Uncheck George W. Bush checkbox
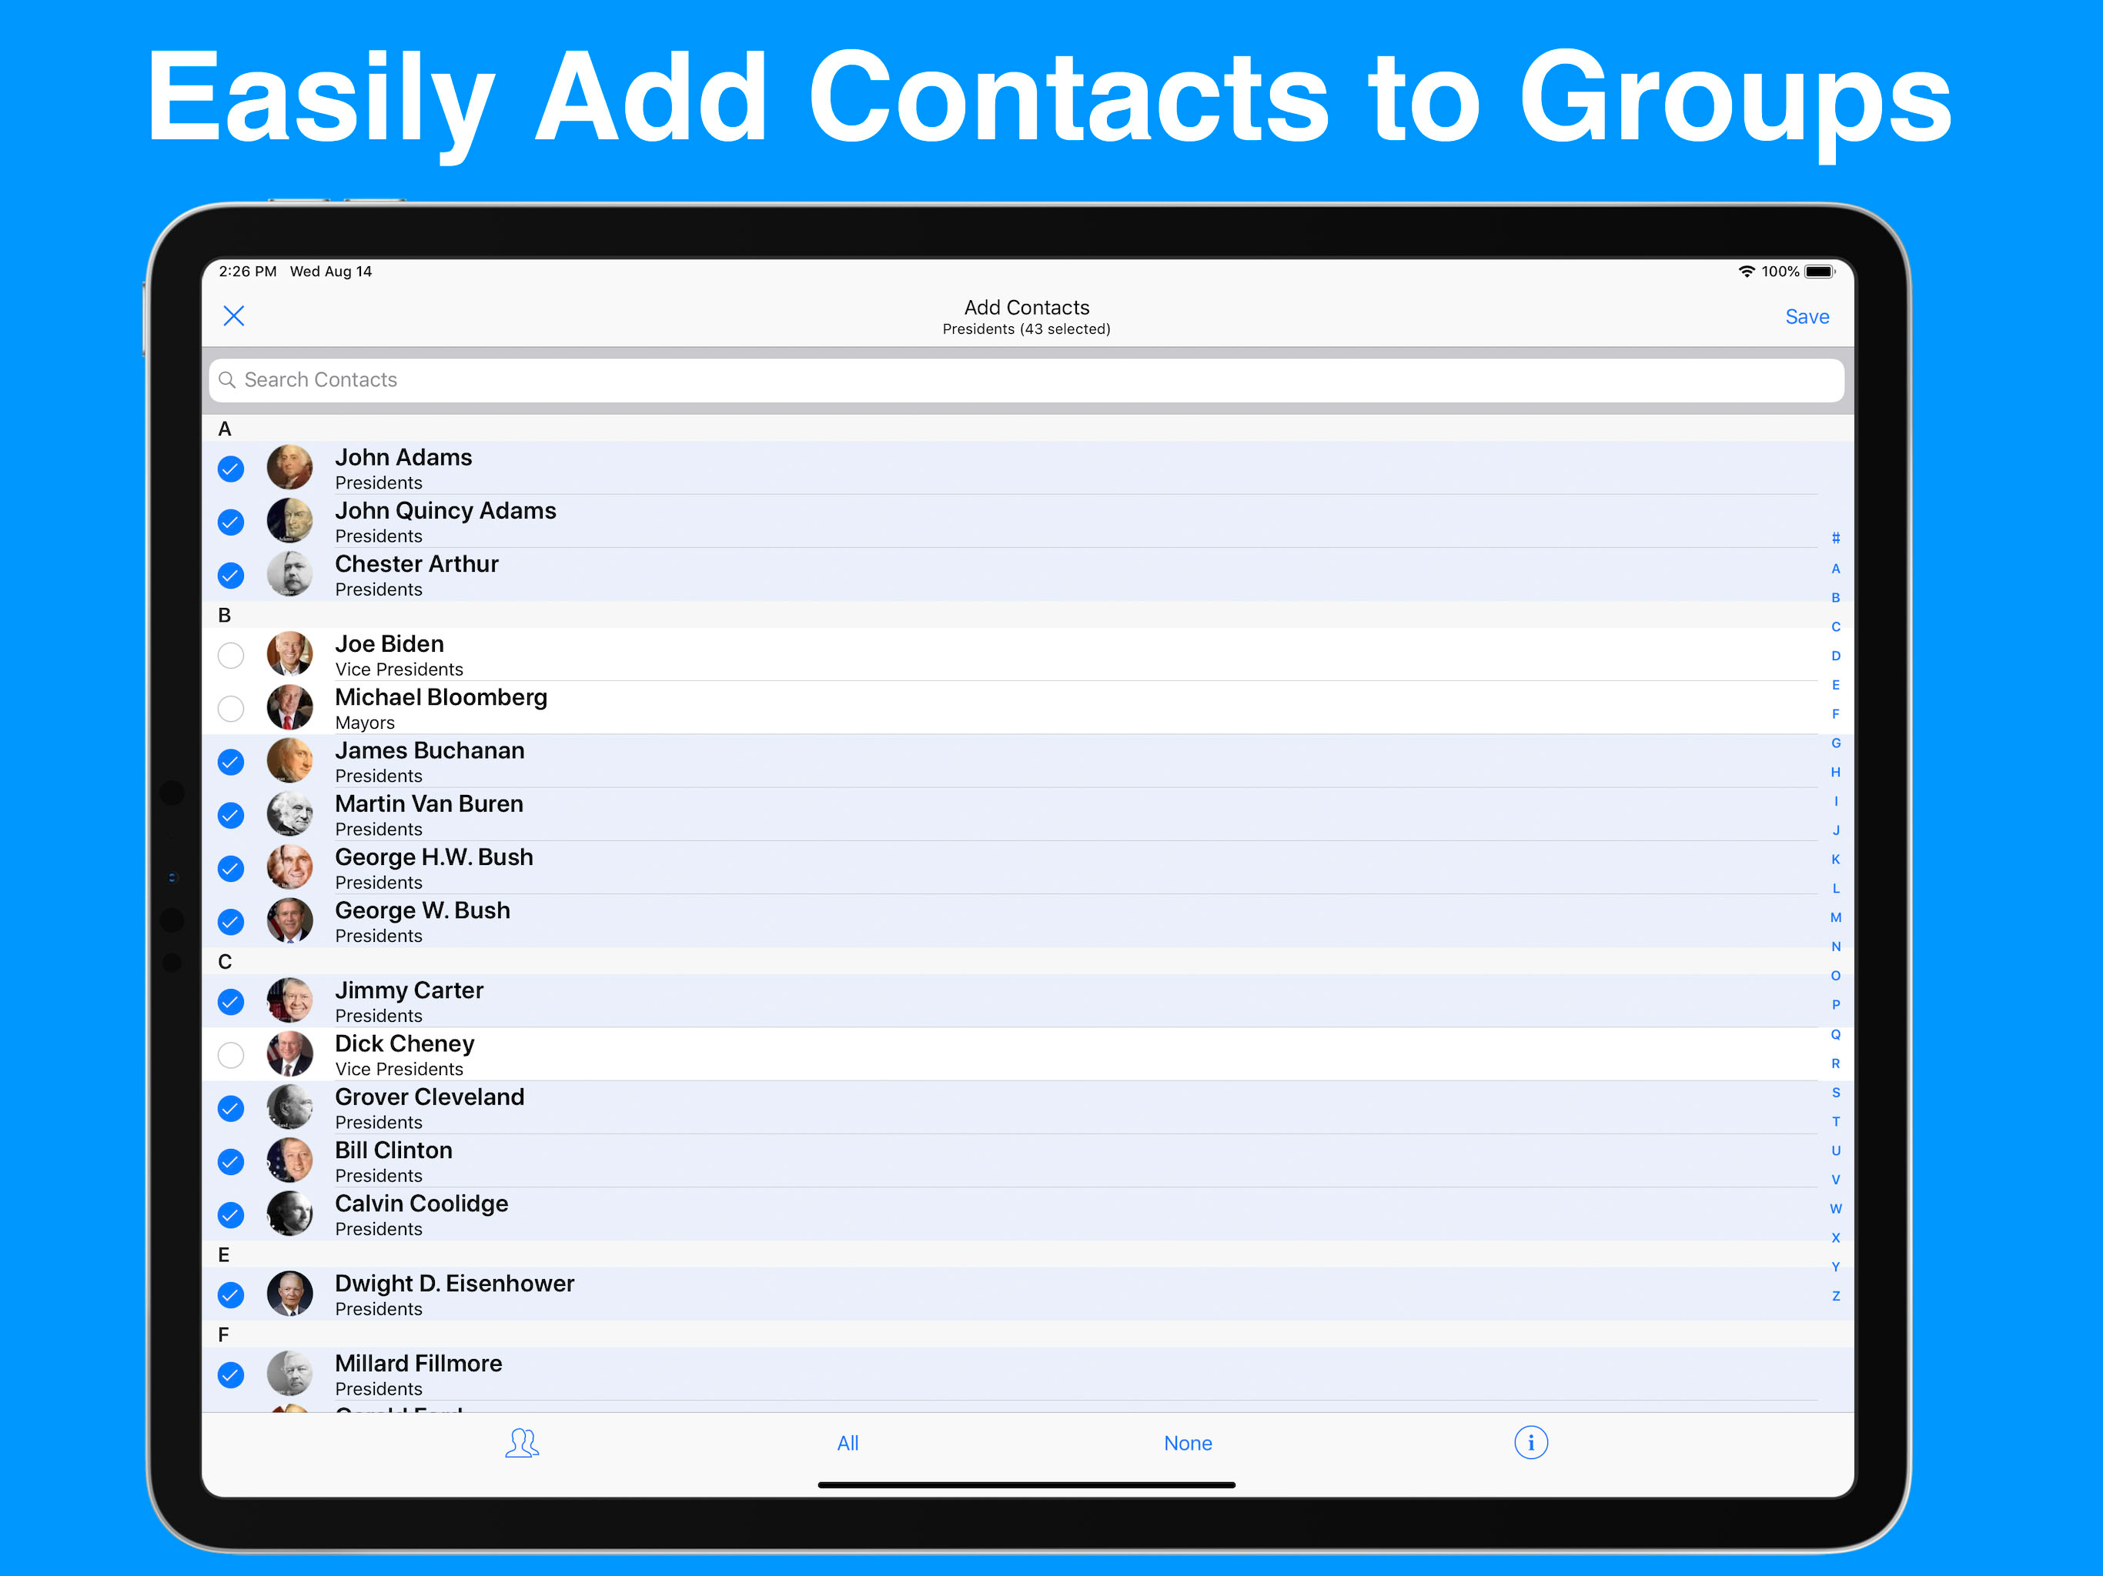This screenshot has height=1576, width=2103. click(x=231, y=921)
